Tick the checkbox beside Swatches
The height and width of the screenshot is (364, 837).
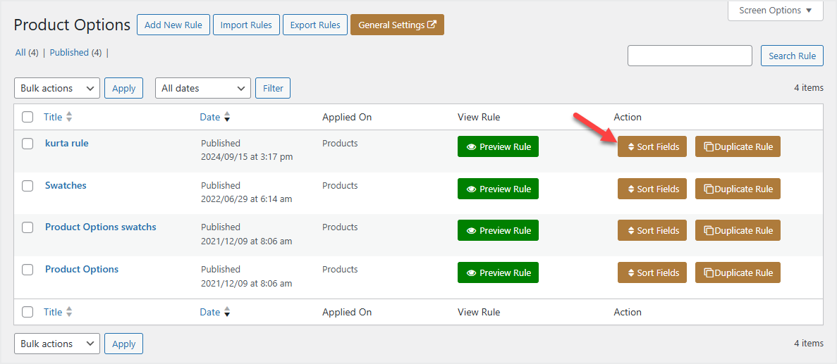click(x=28, y=186)
